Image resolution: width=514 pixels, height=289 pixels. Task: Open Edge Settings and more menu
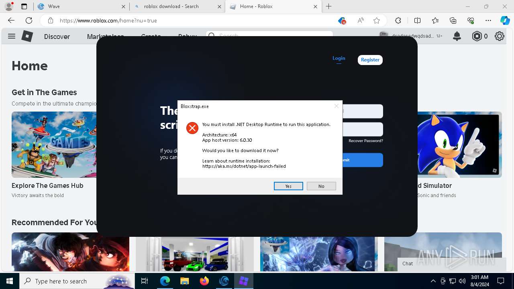488,20
